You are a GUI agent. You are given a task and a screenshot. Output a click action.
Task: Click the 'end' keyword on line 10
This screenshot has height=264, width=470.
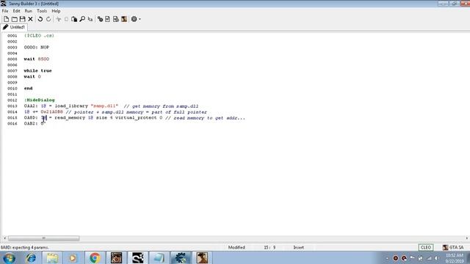pyautogui.click(x=28, y=88)
